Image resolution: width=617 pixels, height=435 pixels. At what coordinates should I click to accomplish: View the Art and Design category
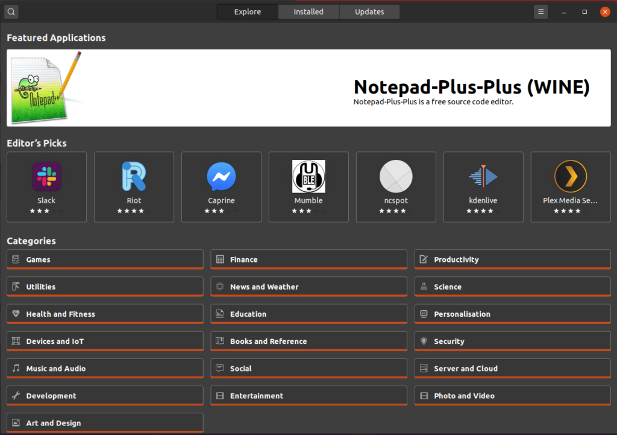(105, 422)
